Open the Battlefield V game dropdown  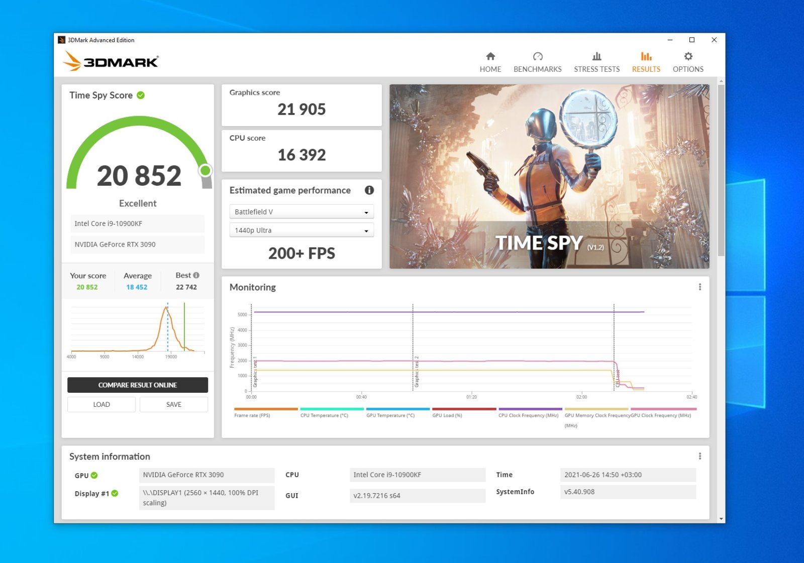point(301,212)
